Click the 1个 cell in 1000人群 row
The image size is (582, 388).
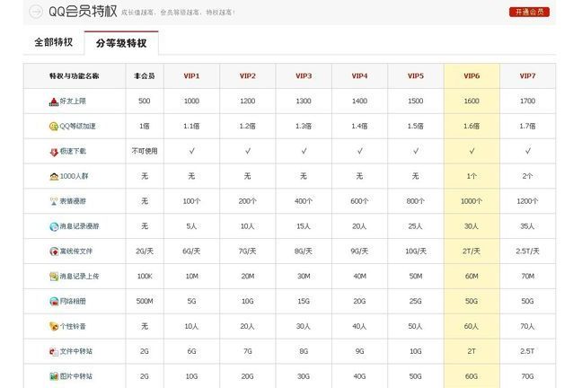pos(472,176)
